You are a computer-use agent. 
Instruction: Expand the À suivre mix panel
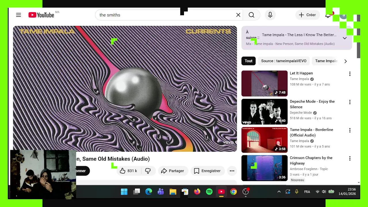pyautogui.click(x=345, y=38)
